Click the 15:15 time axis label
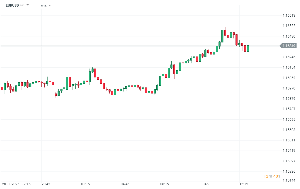Viewport: 300px width, 189px height. pyautogui.click(x=244, y=184)
